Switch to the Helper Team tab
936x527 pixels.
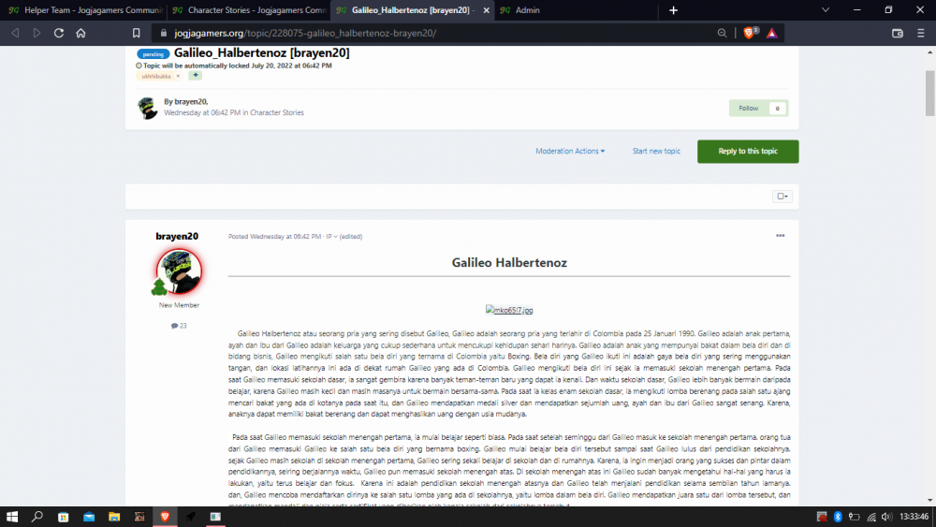[85, 10]
